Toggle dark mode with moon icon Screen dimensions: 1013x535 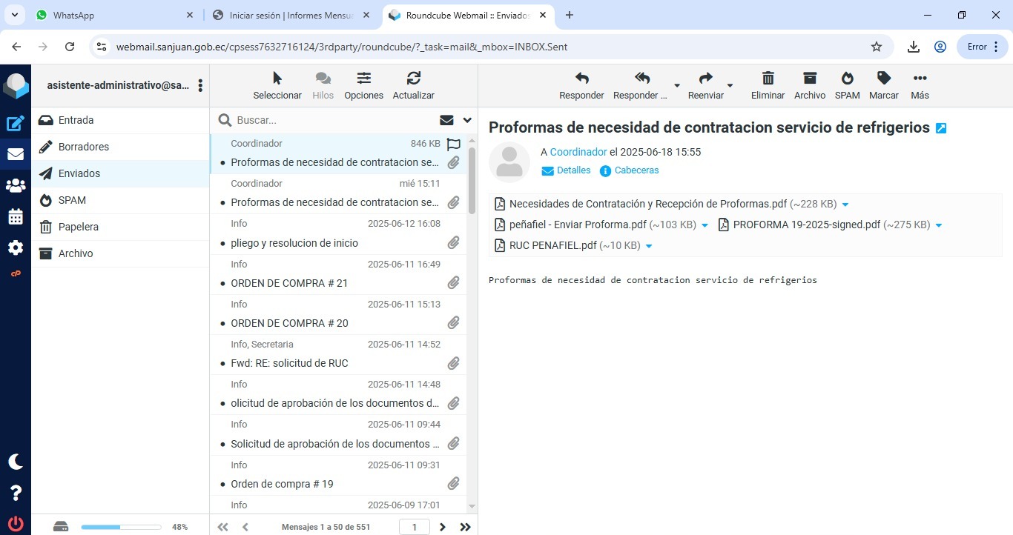coord(16,462)
